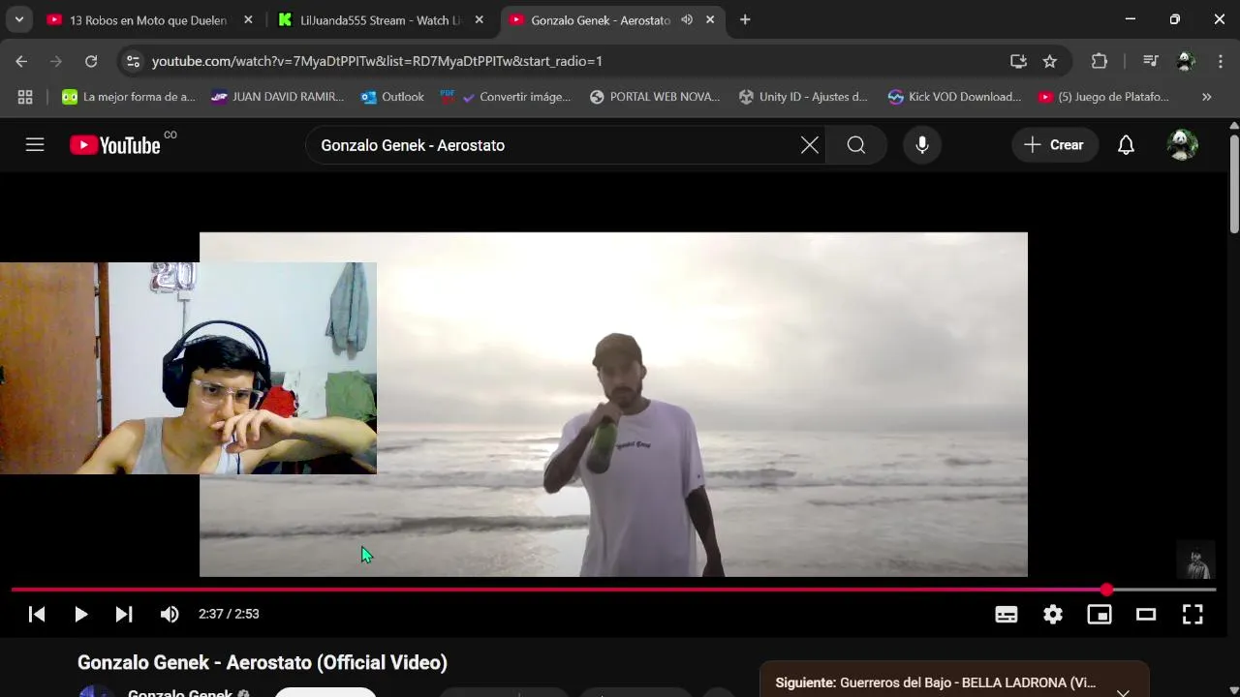Open the Unity ID - Ajustes d... bookmark
This screenshot has height=697, width=1240.
pyautogui.click(x=803, y=97)
